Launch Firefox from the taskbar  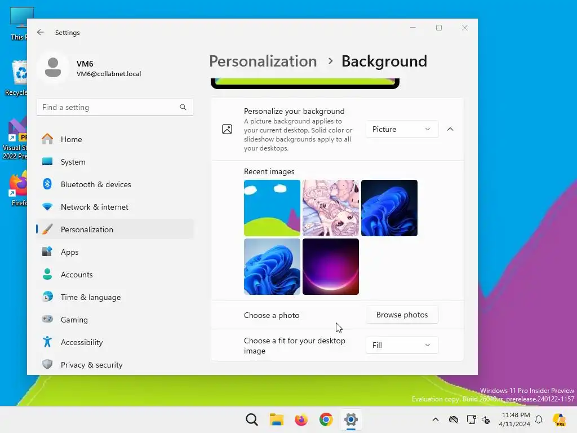pyautogui.click(x=301, y=419)
